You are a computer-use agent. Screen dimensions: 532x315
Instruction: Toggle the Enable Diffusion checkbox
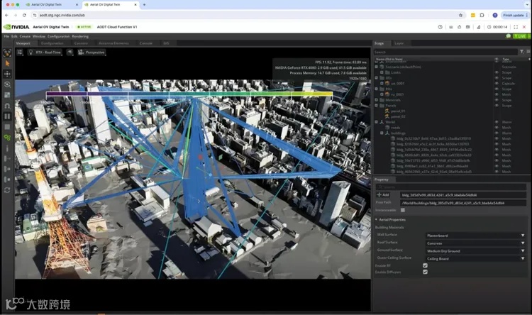point(425,272)
